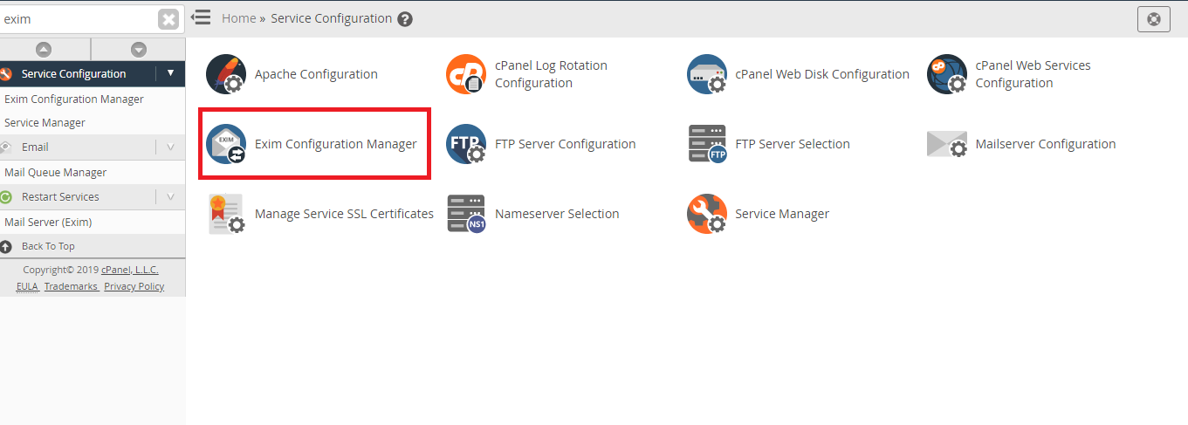Open the Apache Configuration icon
This screenshot has width=1188, height=425.
point(226,74)
